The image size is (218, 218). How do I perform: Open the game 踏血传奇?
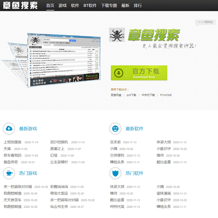coord(11,162)
